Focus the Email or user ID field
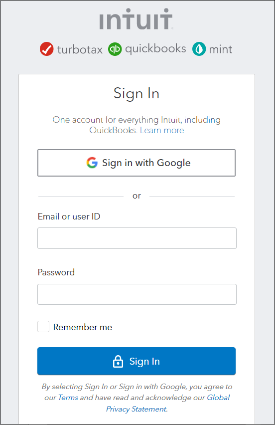 [x=137, y=238]
